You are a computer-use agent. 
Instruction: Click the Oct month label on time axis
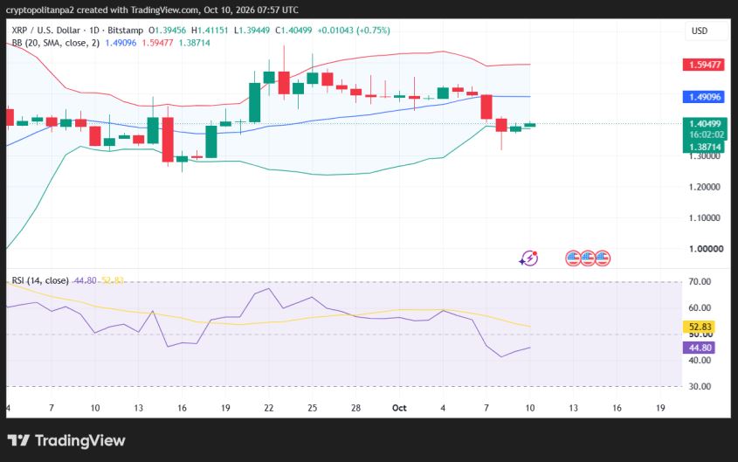[399, 408]
